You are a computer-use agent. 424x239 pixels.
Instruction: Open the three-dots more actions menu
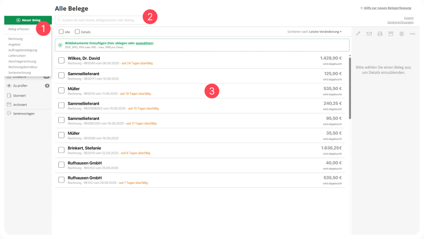[x=412, y=33]
